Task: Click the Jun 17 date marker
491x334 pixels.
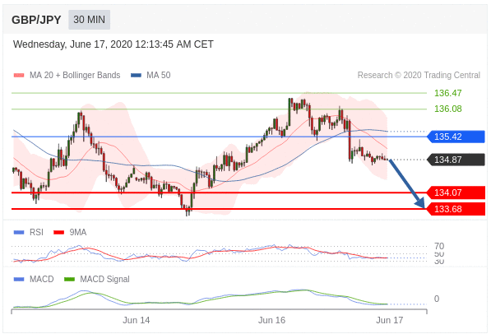Action: pos(390,320)
